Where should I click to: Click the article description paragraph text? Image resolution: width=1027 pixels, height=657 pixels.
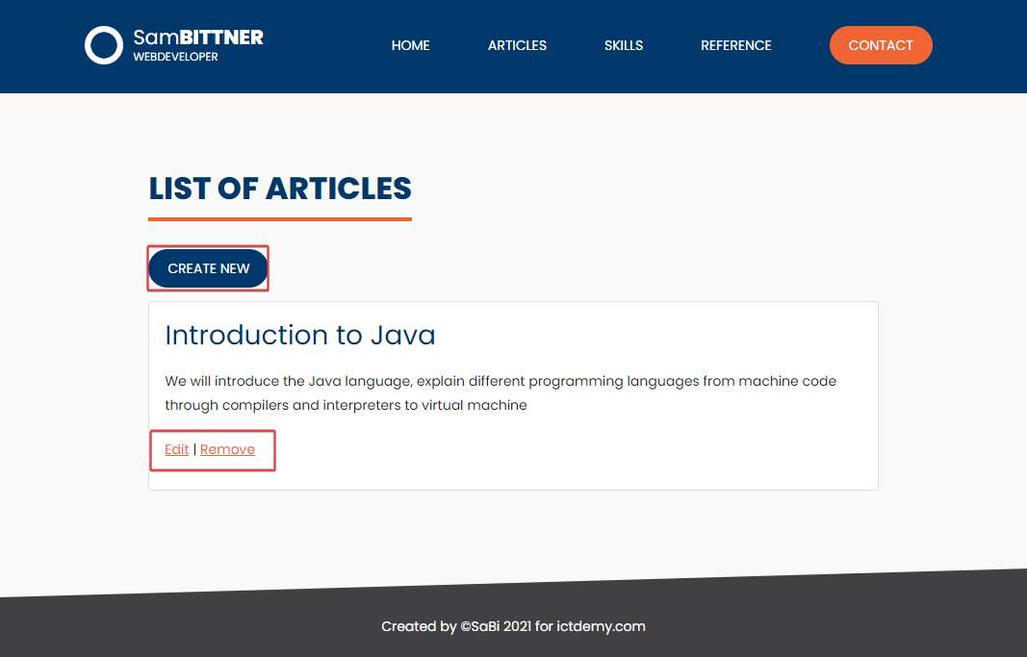click(500, 392)
